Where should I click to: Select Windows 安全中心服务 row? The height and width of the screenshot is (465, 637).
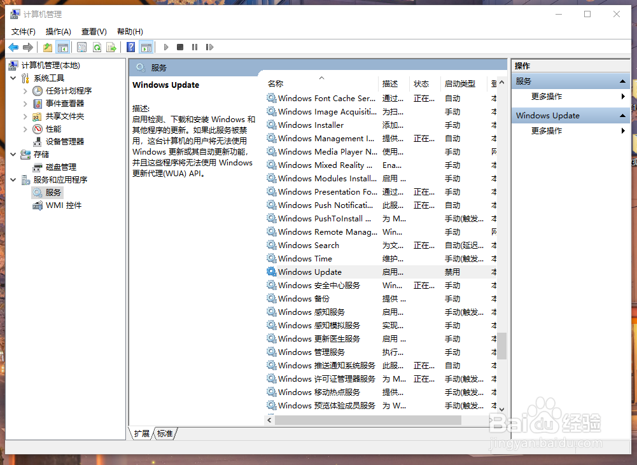[x=381, y=286]
